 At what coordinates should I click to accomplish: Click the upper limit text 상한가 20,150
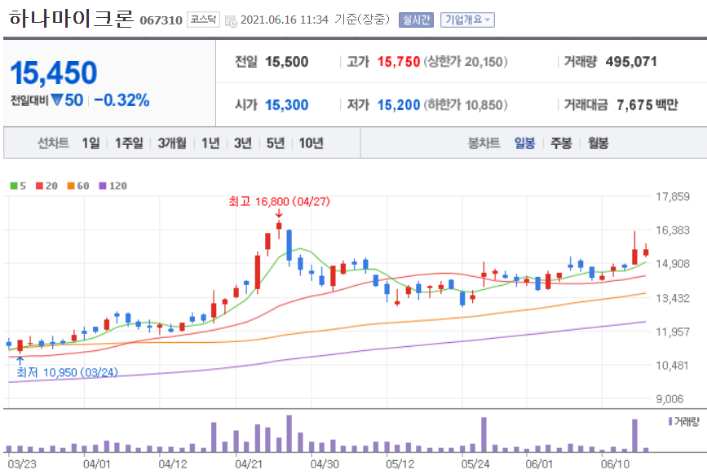466,62
